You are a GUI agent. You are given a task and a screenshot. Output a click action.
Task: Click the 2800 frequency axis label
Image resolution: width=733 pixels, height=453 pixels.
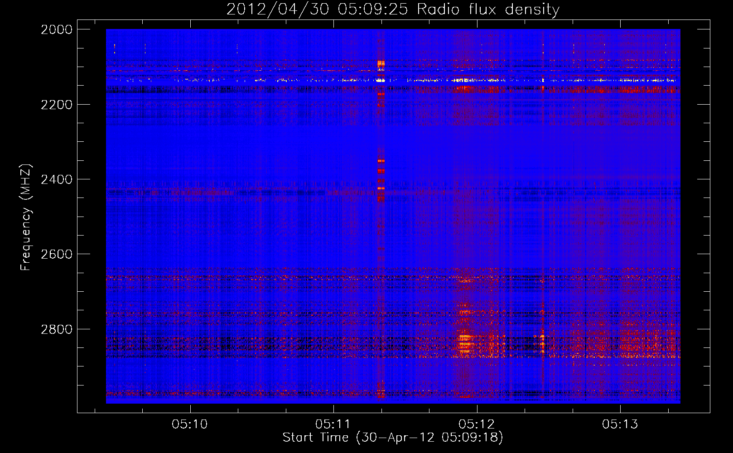(57, 329)
